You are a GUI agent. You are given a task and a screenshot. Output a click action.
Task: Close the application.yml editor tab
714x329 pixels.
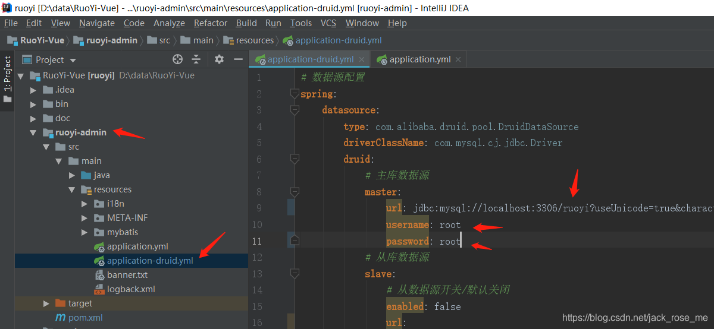click(x=458, y=60)
